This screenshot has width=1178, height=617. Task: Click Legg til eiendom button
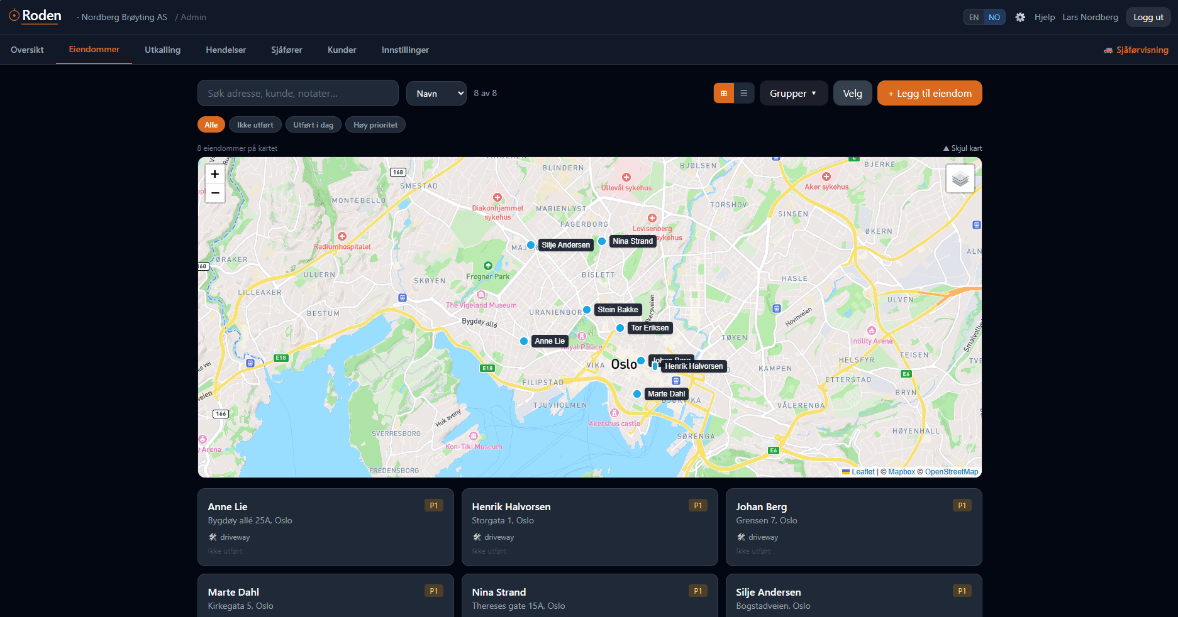coord(930,93)
